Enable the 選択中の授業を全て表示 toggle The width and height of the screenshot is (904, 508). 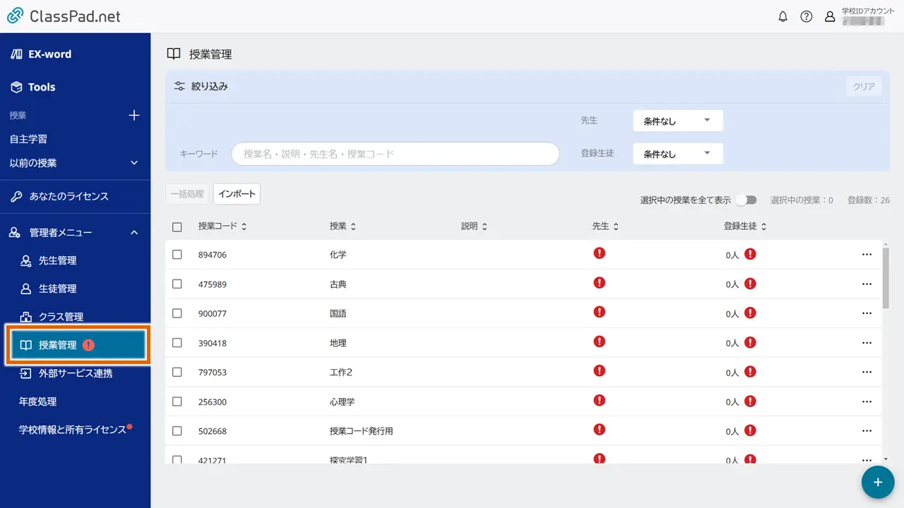[x=747, y=200]
